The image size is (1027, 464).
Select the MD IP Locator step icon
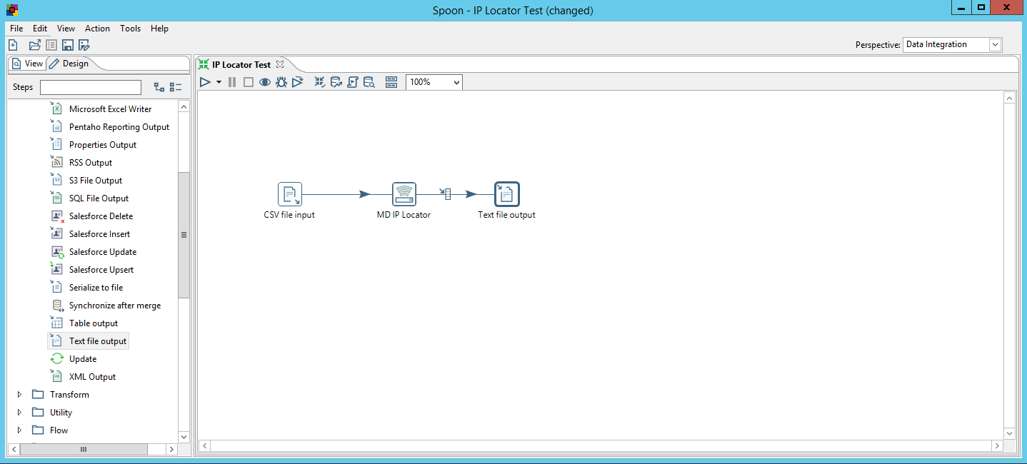tap(404, 194)
